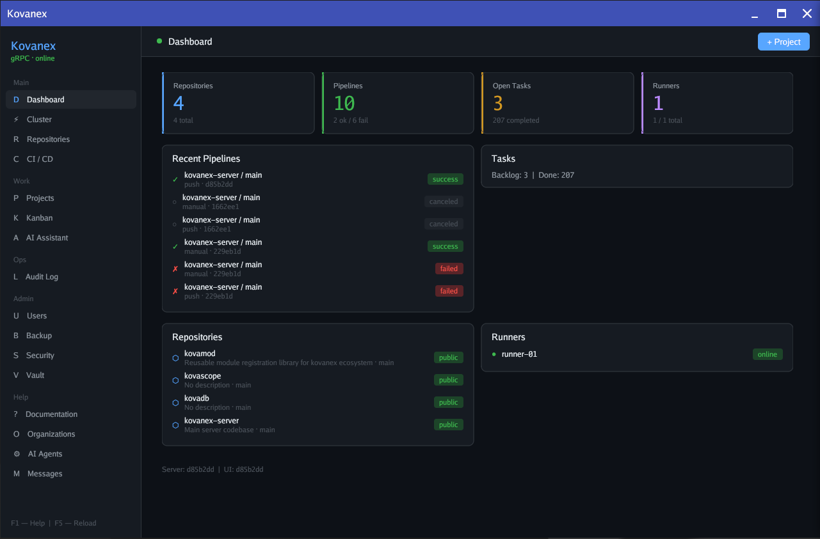Open the Cluster page via its lightning icon
This screenshot has width=820, height=539.
(17, 119)
